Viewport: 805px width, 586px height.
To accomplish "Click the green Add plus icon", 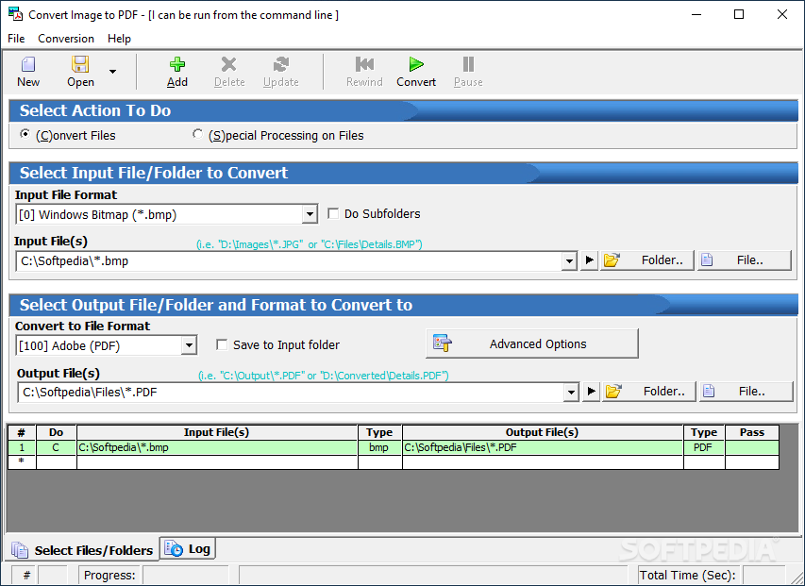I will point(177,65).
